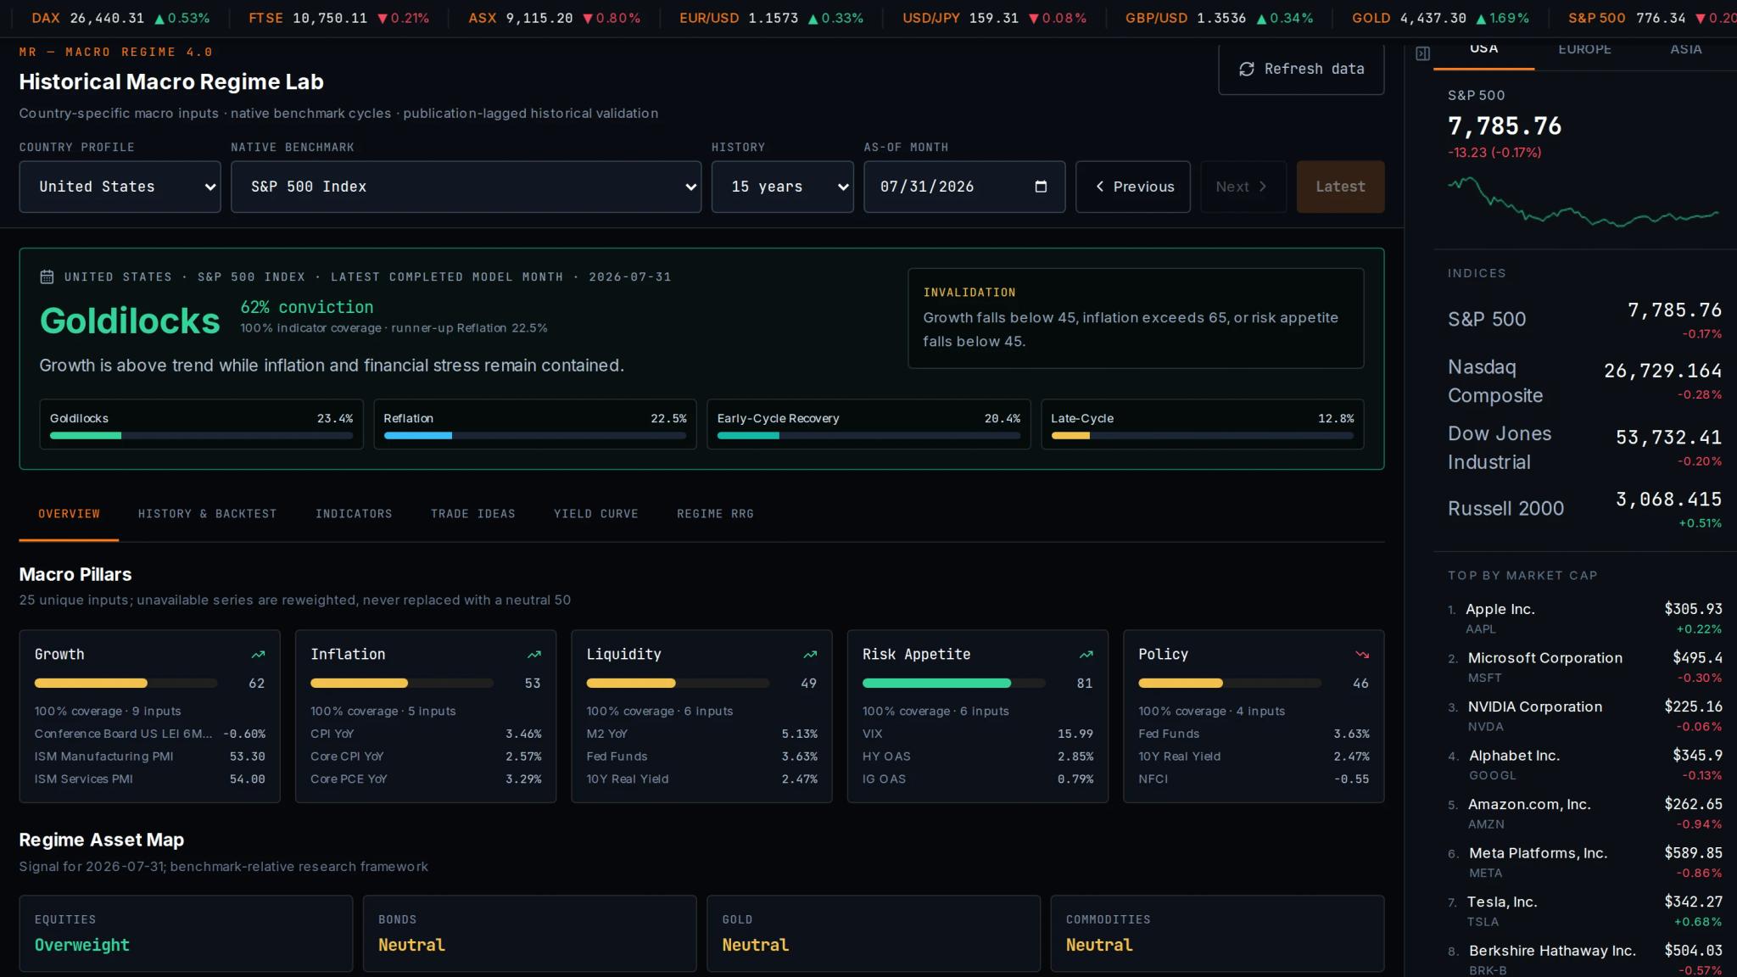Screen dimensions: 1737x977
Task: Click the GOLD up triangle in ticker
Action: [1481, 19]
